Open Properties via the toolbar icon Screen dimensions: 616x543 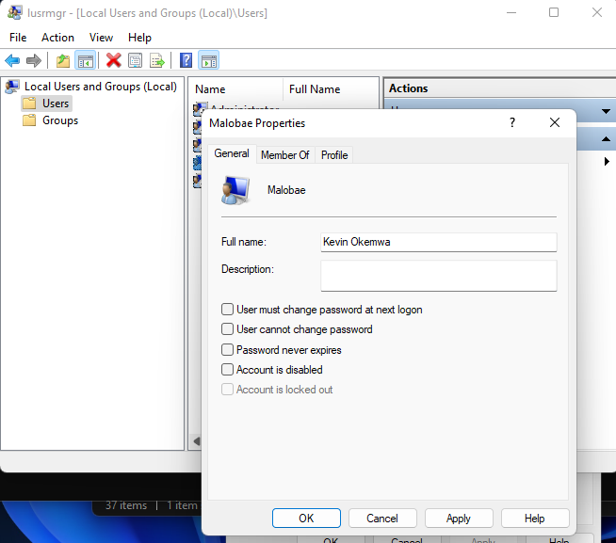click(x=136, y=60)
